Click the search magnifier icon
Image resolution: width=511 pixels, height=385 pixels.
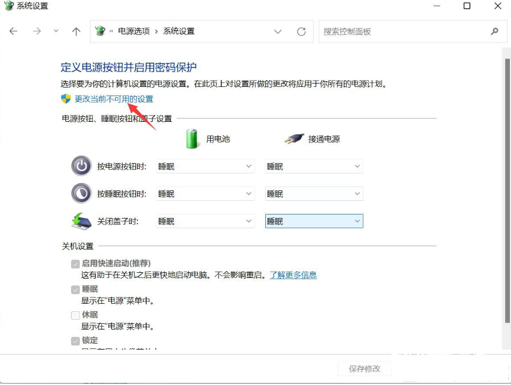click(x=494, y=31)
